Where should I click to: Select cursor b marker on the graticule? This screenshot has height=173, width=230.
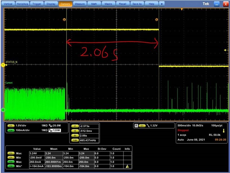(157, 19)
